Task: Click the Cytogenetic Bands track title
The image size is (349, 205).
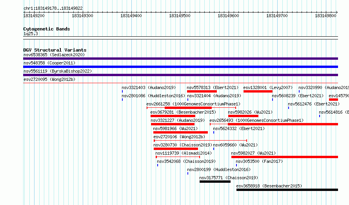Action: (x=47, y=29)
